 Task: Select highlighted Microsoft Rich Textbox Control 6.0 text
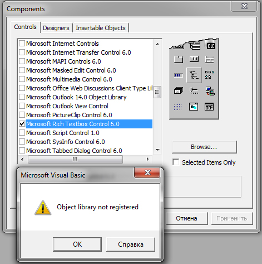click(x=73, y=124)
